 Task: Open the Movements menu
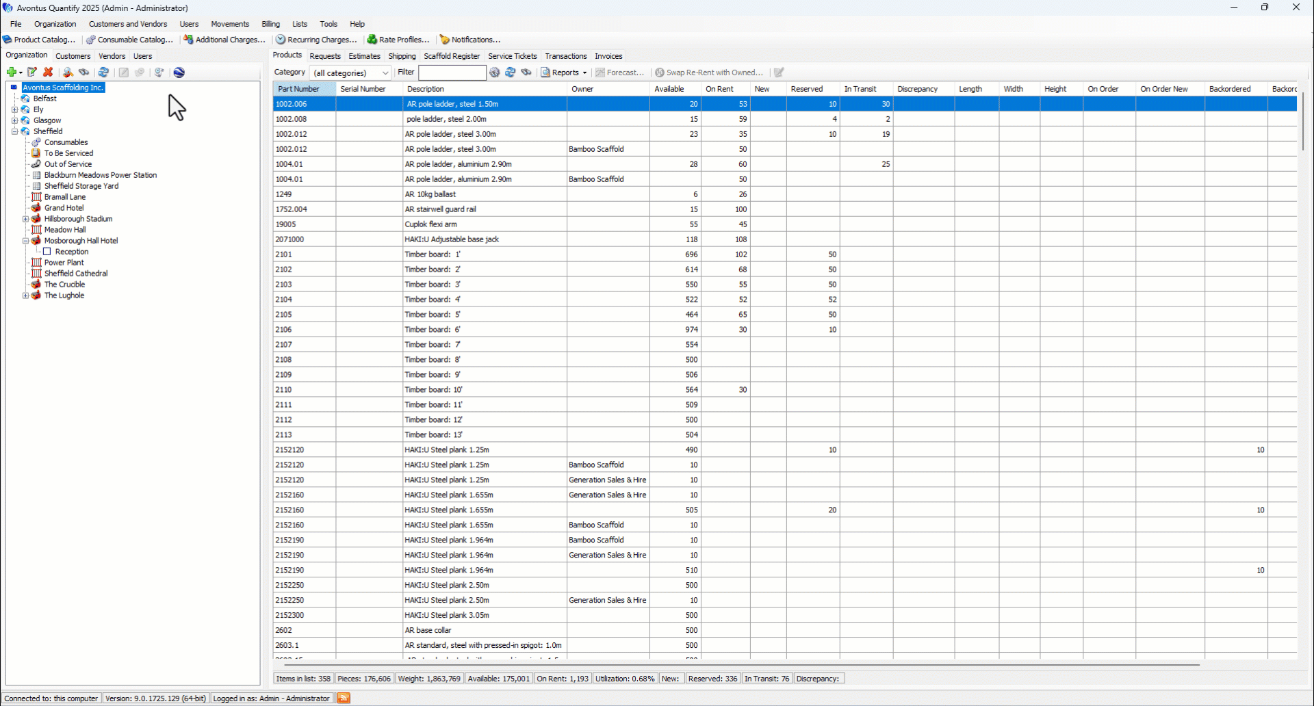pyautogui.click(x=230, y=24)
